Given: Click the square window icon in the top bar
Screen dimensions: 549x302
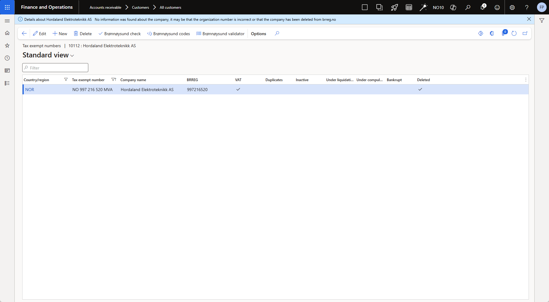Looking at the screenshot, I should [365, 7].
